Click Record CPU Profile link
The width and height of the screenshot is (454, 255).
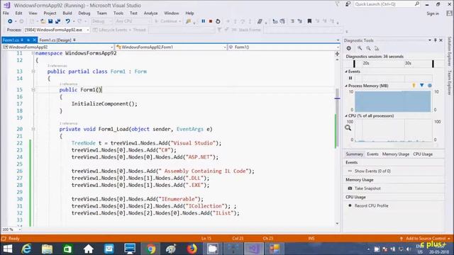pos(372,205)
